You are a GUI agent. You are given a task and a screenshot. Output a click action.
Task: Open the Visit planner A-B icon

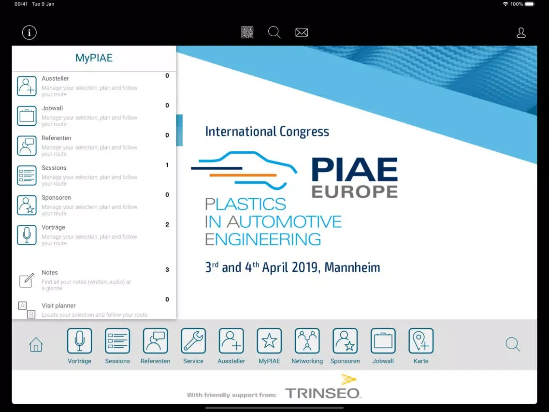coord(27,309)
